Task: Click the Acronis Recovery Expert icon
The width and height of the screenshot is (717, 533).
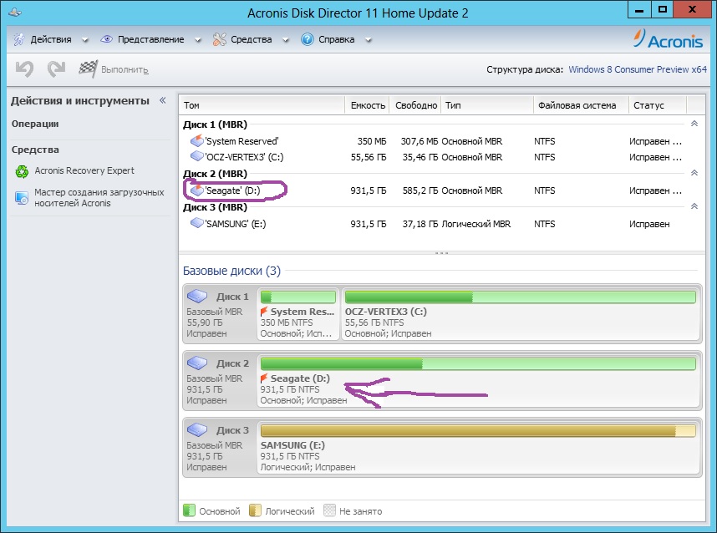Action: [22, 171]
